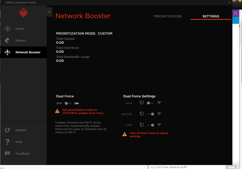
Task: Click the Macros keyboard icon
Action: click(x=8, y=41)
